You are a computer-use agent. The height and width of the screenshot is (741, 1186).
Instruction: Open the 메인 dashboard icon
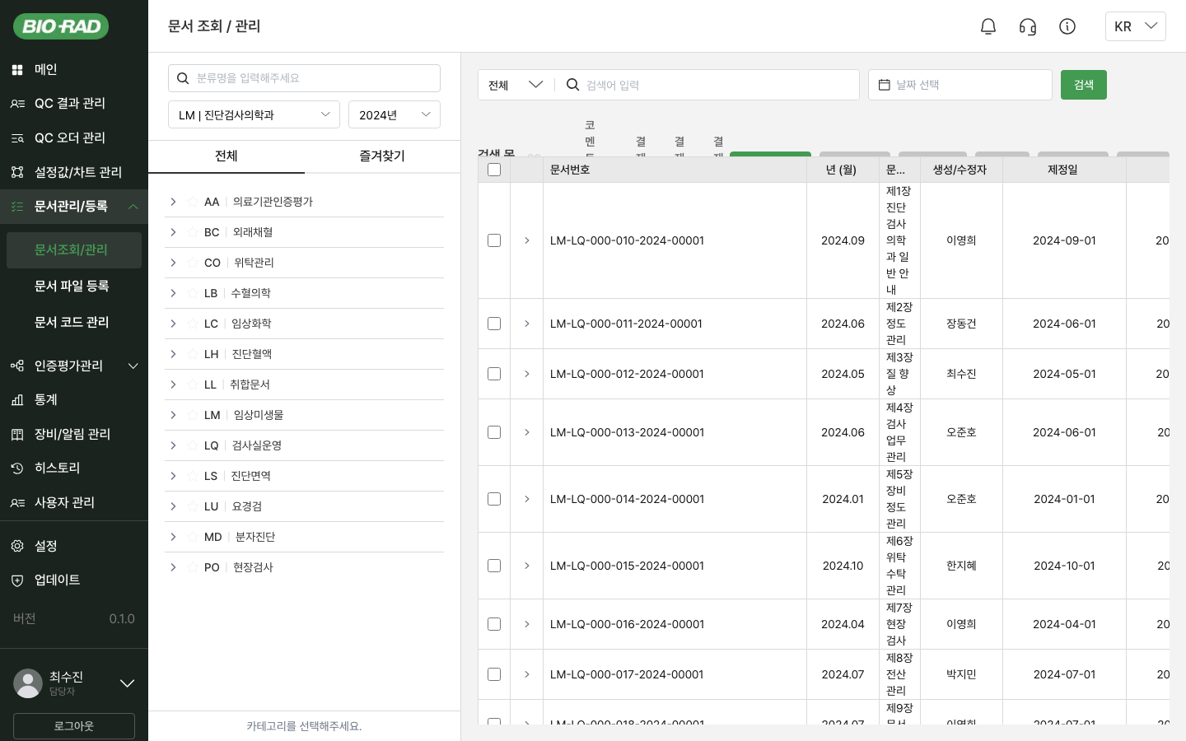(x=17, y=70)
